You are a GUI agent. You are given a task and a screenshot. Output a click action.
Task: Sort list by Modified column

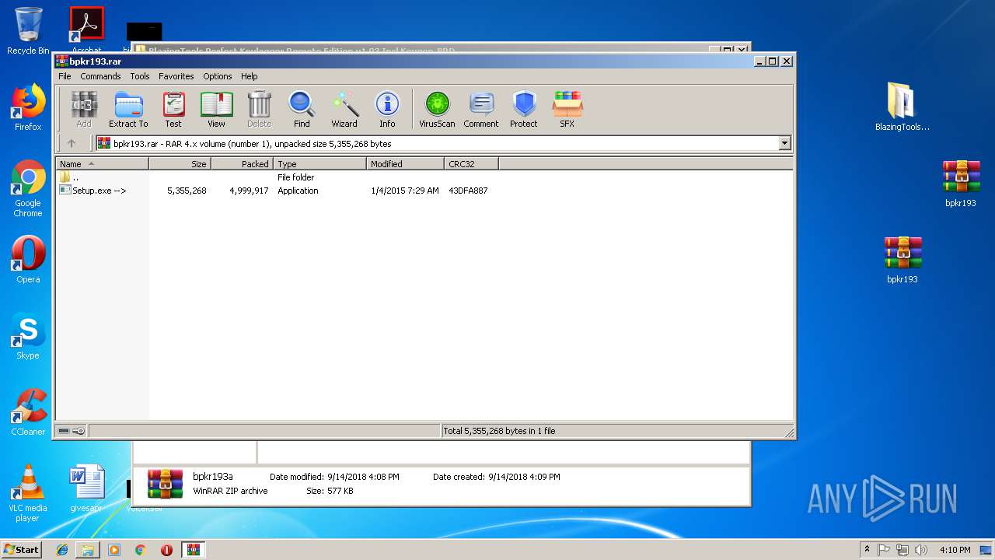[x=405, y=163]
